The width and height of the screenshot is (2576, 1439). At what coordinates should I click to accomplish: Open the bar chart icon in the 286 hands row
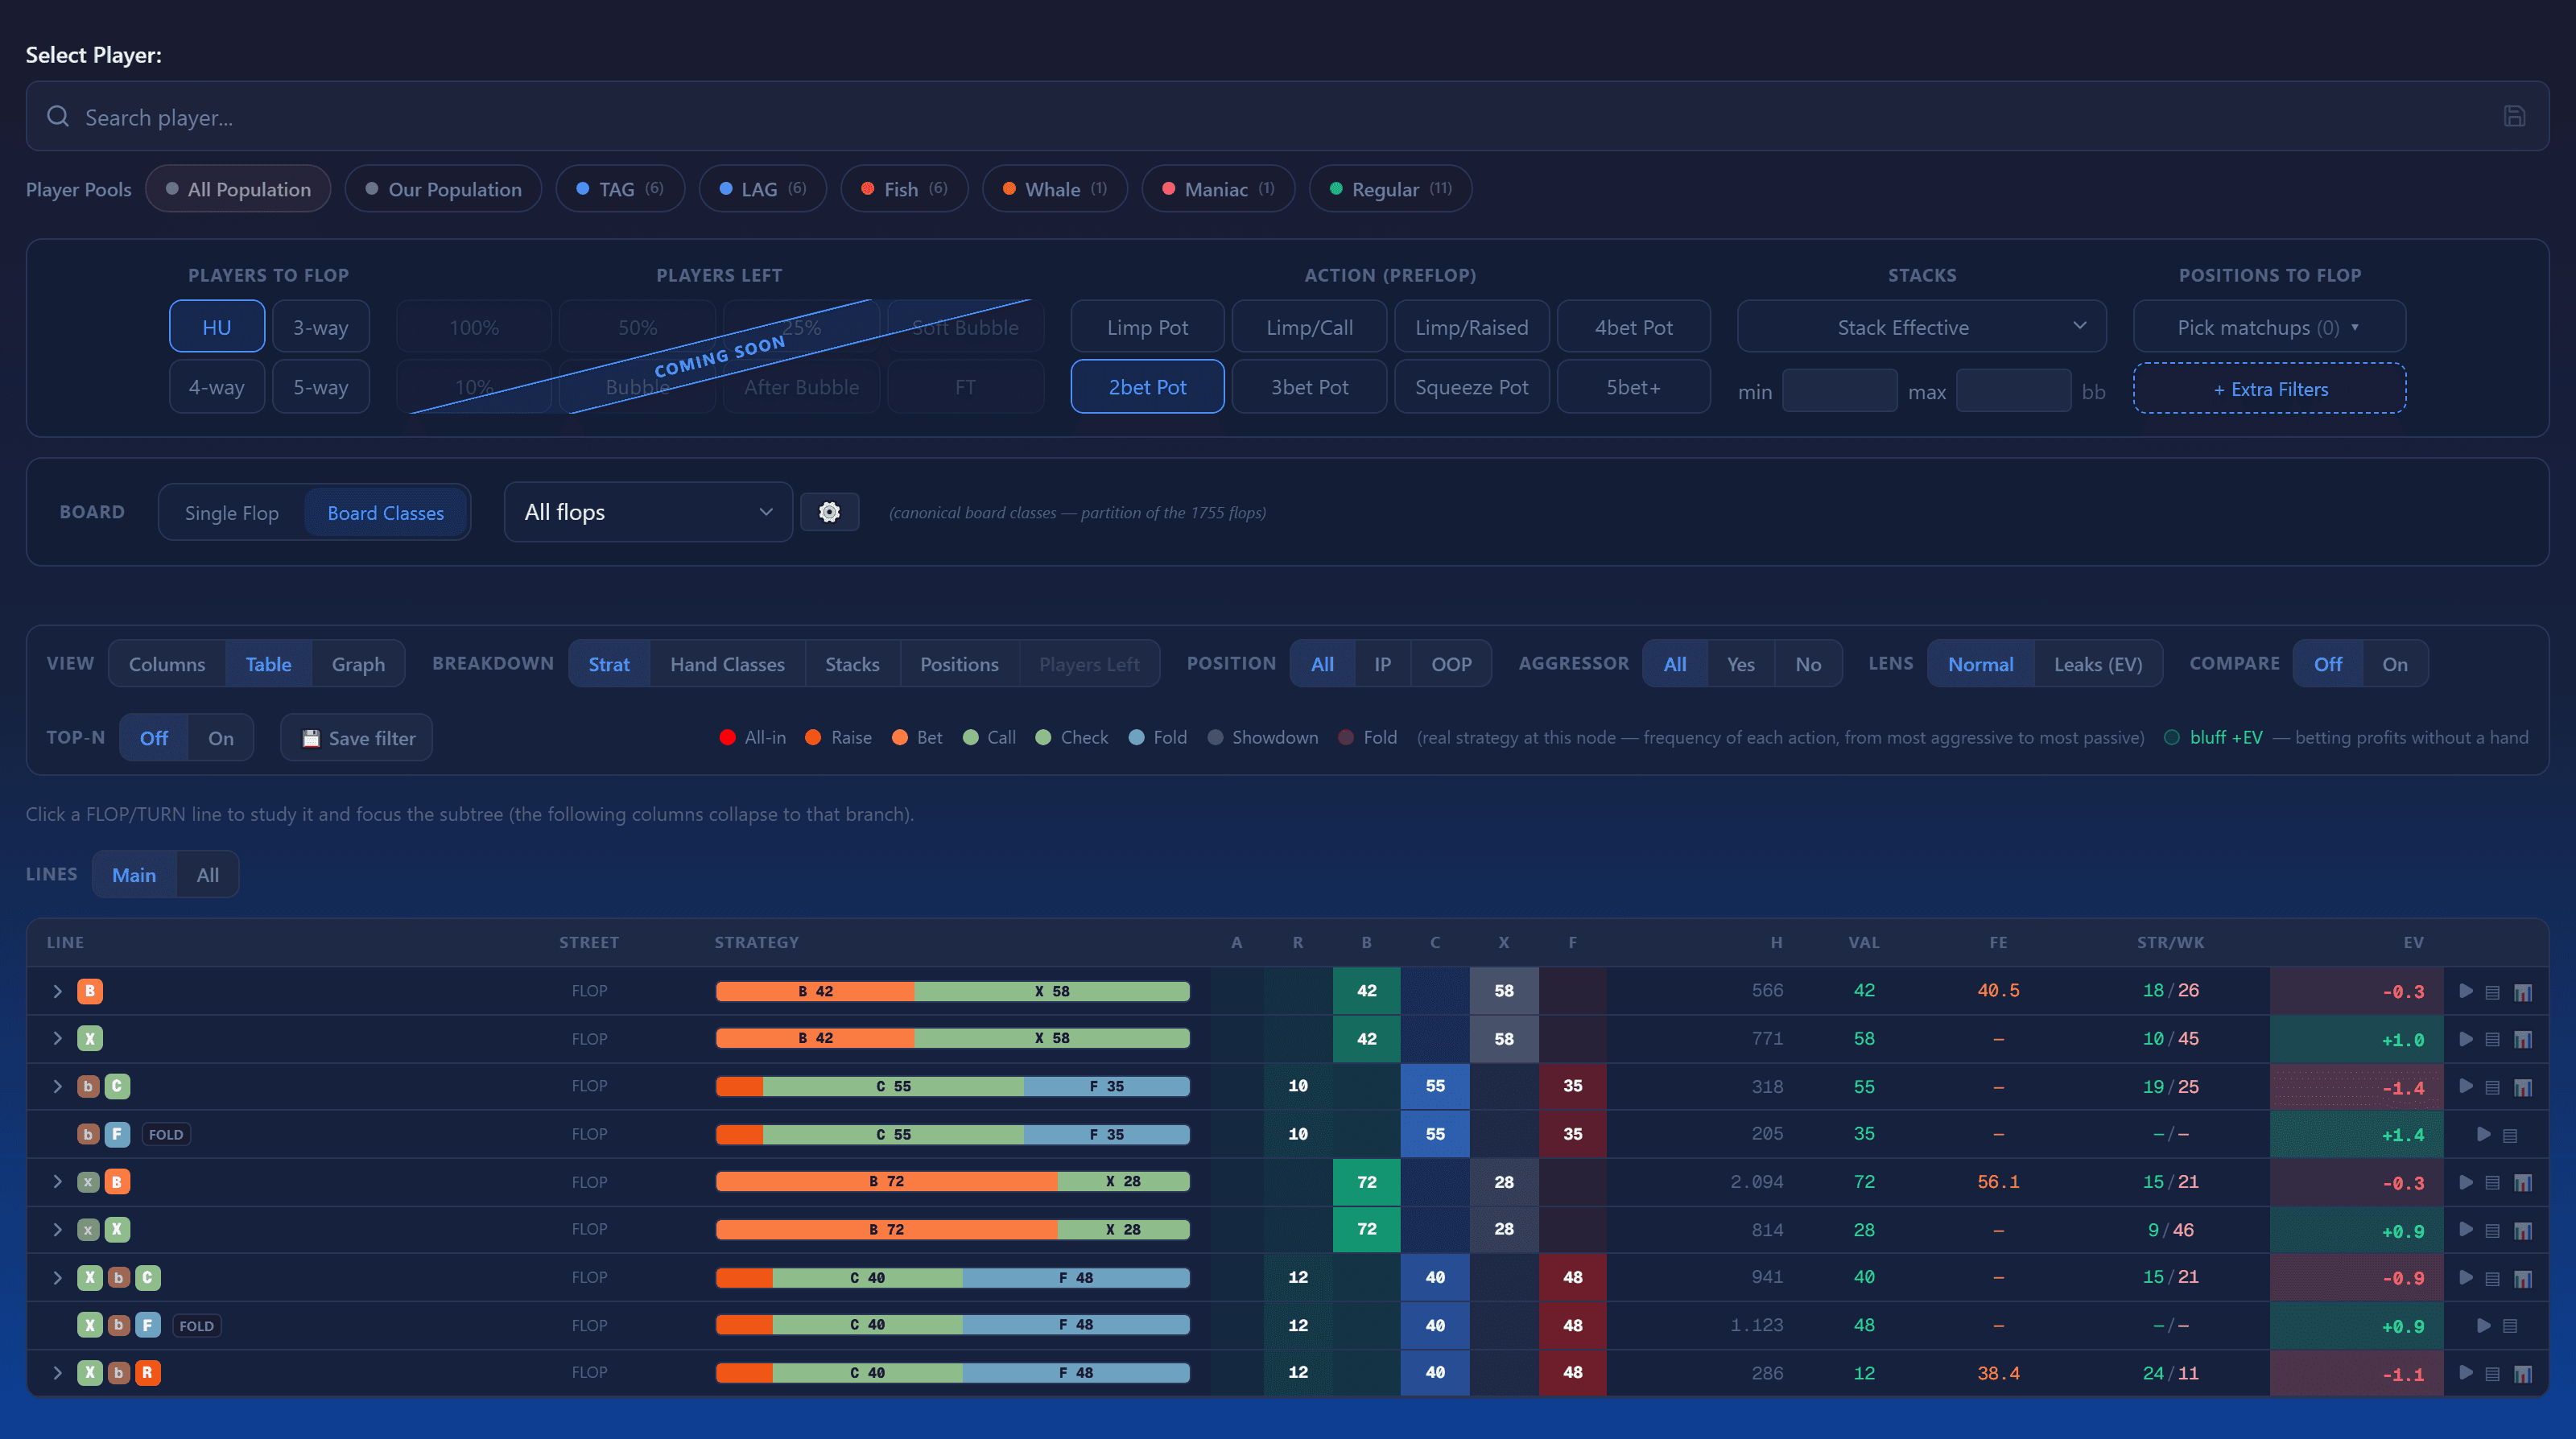(x=2523, y=1374)
